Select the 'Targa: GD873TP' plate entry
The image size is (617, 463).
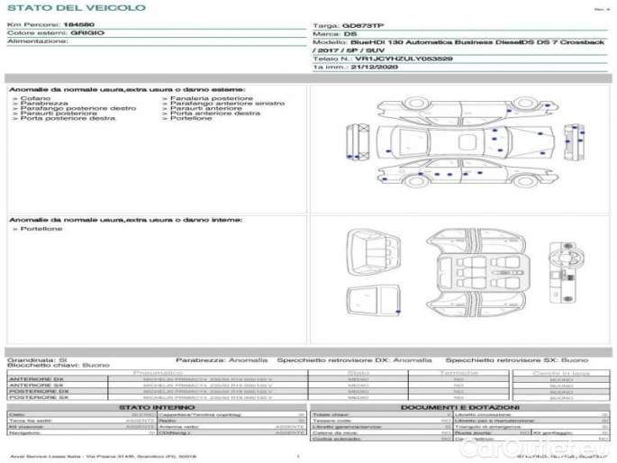(x=349, y=25)
